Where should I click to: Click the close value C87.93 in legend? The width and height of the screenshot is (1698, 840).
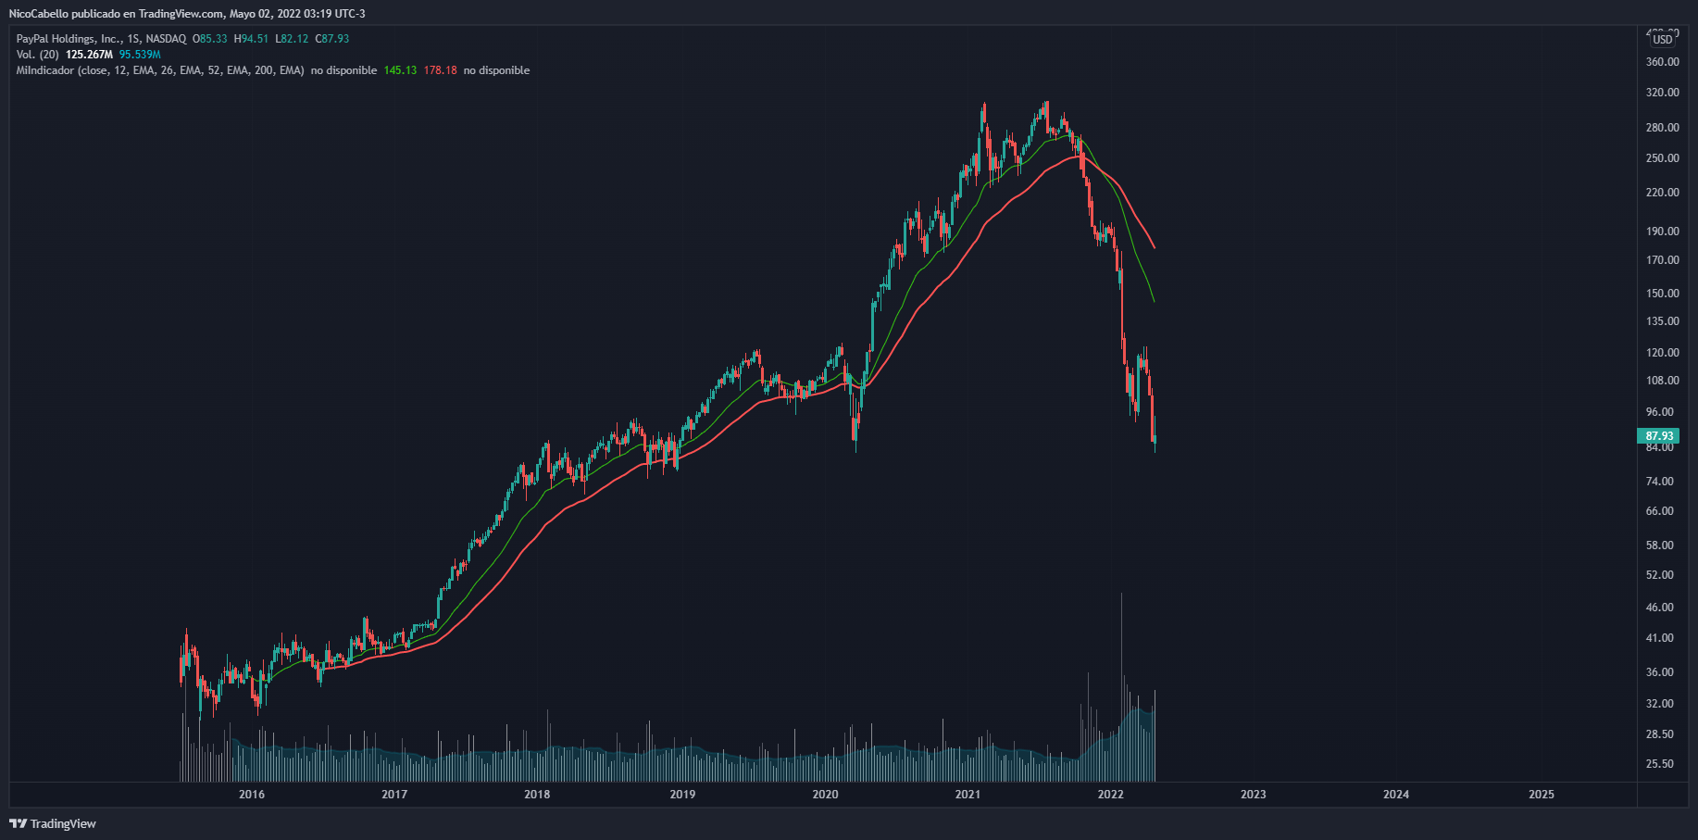pos(331,39)
